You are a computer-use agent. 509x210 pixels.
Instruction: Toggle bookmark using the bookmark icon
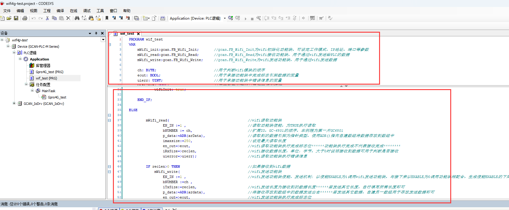(107, 18)
